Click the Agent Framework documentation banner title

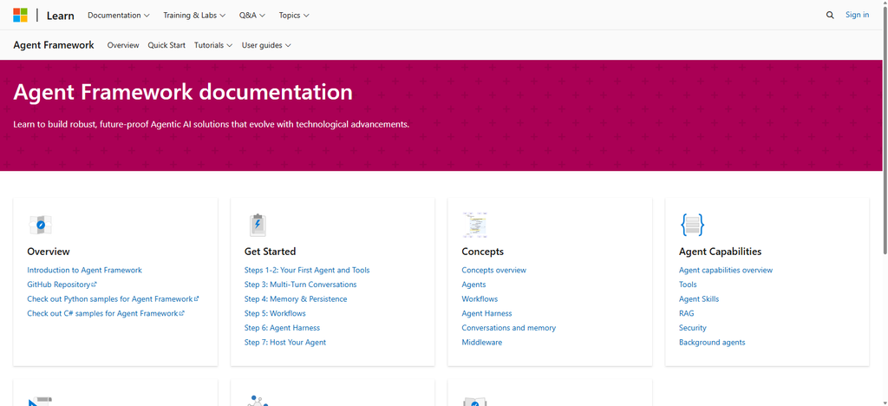(183, 92)
